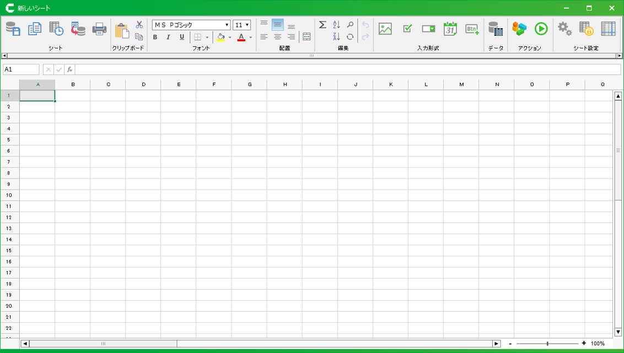Click the formula bar input field
The height and width of the screenshot is (353, 624).
tap(347, 70)
